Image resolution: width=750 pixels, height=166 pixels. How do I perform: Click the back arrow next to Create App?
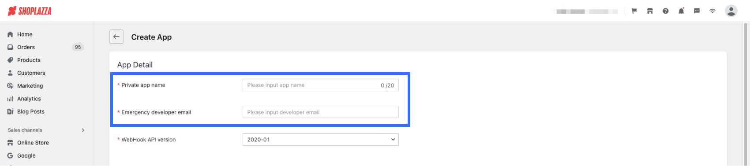116,37
